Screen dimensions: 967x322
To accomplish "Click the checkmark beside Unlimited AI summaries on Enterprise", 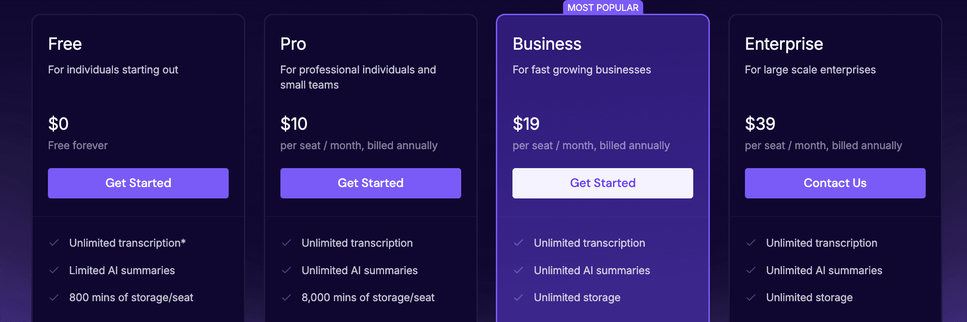I will 751,270.
